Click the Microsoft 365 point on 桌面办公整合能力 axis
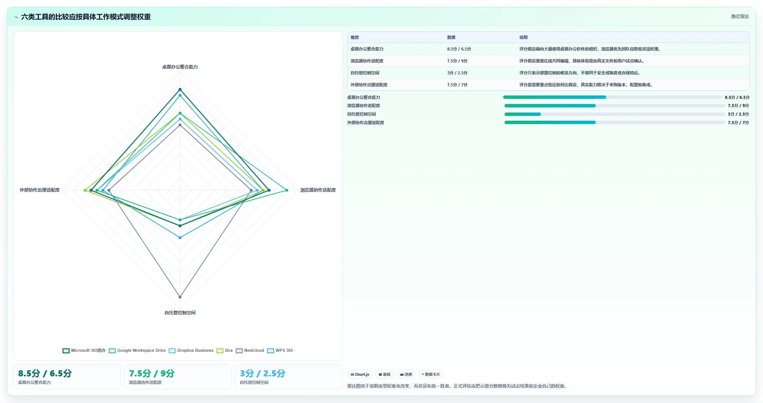This screenshot has width=763, height=403. point(180,90)
